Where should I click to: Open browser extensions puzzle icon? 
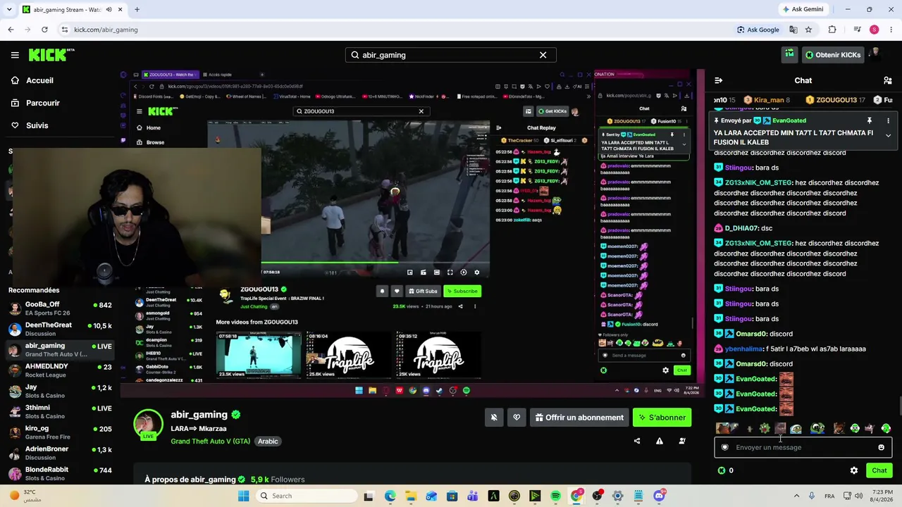[832, 30]
